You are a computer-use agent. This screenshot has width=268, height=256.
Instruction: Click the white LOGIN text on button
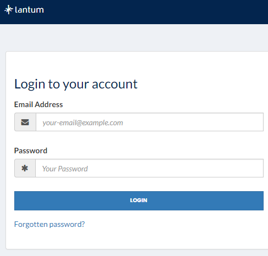pyautogui.click(x=138, y=201)
